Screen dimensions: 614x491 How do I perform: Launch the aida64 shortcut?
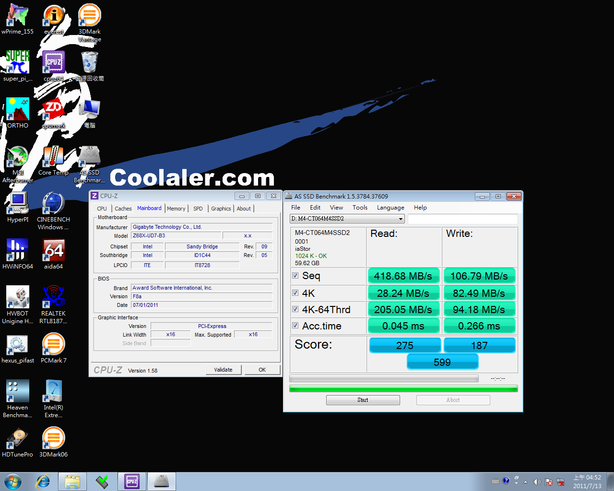tap(54, 254)
